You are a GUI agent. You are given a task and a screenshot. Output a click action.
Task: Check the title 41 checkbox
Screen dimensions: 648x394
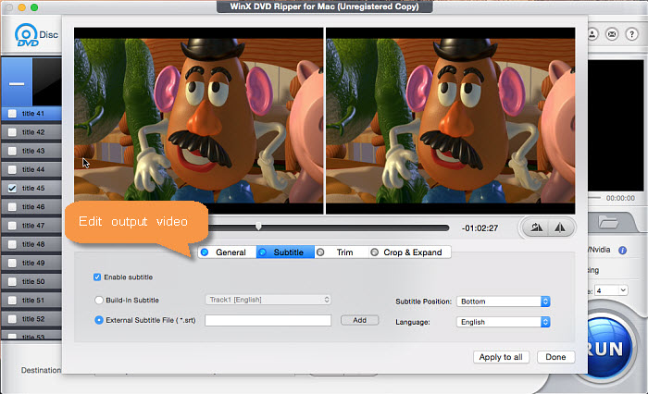pos(12,114)
